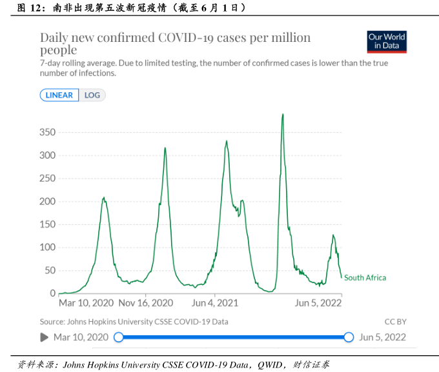This screenshot has width=439, height=372.
Task: Open the CC BY license link
Action: click(x=395, y=321)
